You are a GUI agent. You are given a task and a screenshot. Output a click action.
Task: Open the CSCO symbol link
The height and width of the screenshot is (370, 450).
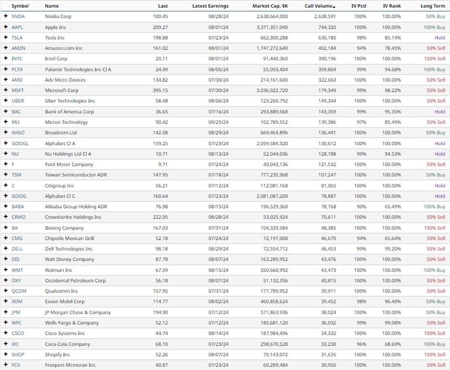click(x=18, y=333)
